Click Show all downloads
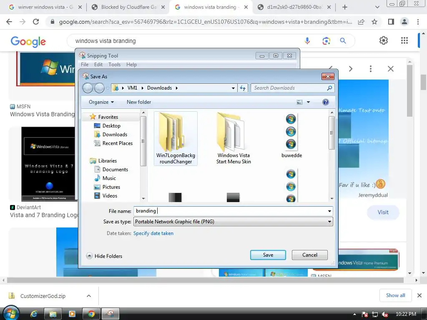 (395, 295)
